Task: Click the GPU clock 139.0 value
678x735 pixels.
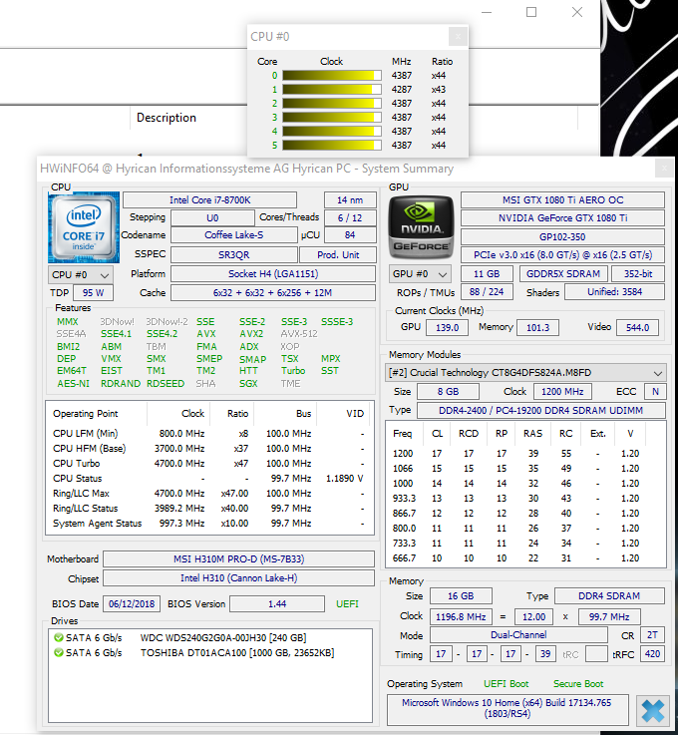Action: tap(447, 327)
